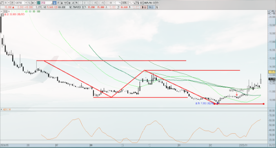276x148 pixels.
Task: Click the blue 매도 sell button
Action: (151, 7)
